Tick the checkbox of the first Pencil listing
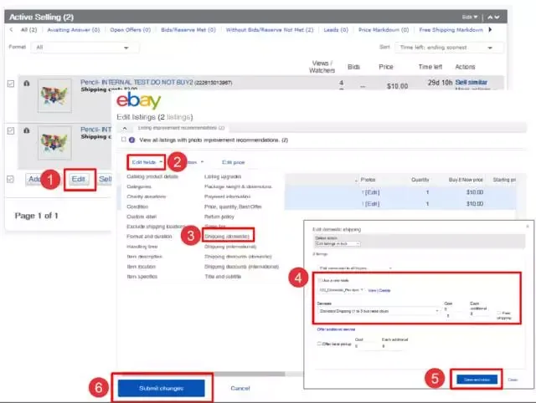The height and width of the screenshot is (403, 536). tap(11, 84)
